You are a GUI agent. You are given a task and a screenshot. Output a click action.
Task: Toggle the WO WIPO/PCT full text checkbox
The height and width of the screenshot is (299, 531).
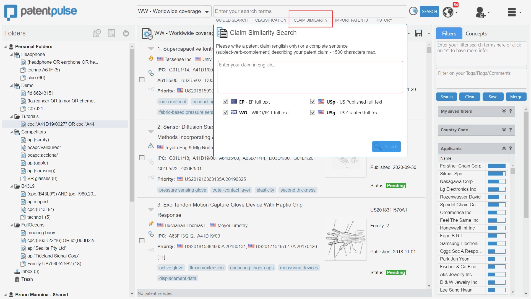coord(225,112)
